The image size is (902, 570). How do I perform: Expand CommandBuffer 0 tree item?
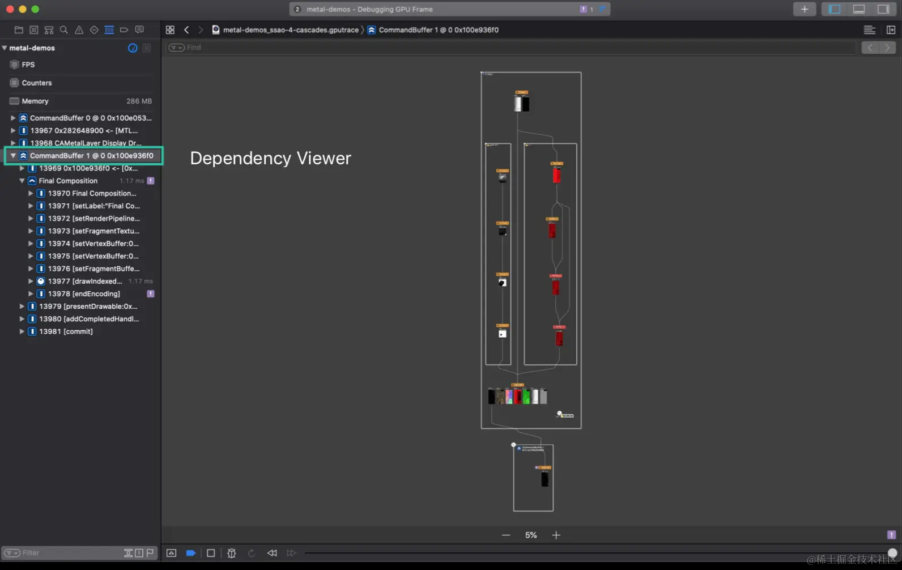pyautogui.click(x=13, y=118)
